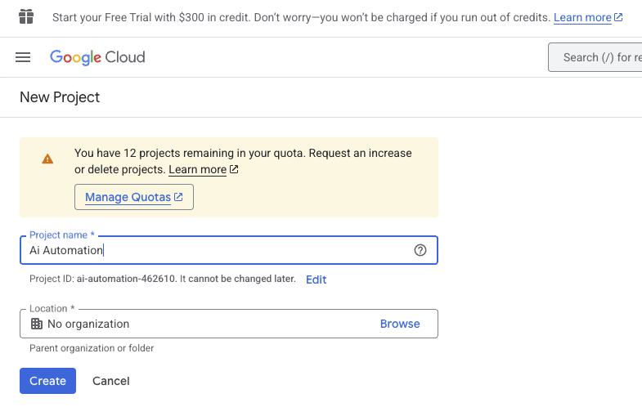
Task: Edit the project ID
Action: click(316, 280)
